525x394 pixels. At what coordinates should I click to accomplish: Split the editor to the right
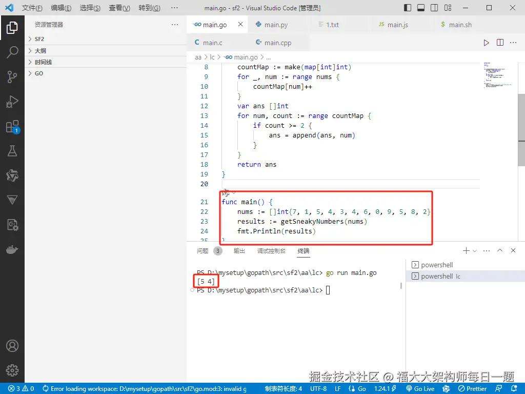500,43
